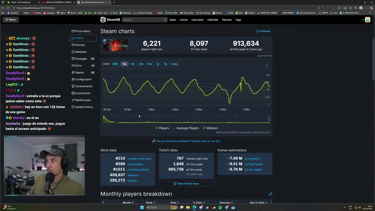The width and height of the screenshot is (375, 211).
Task: Open the reviews link in Store data
Action: click(132, 181)
